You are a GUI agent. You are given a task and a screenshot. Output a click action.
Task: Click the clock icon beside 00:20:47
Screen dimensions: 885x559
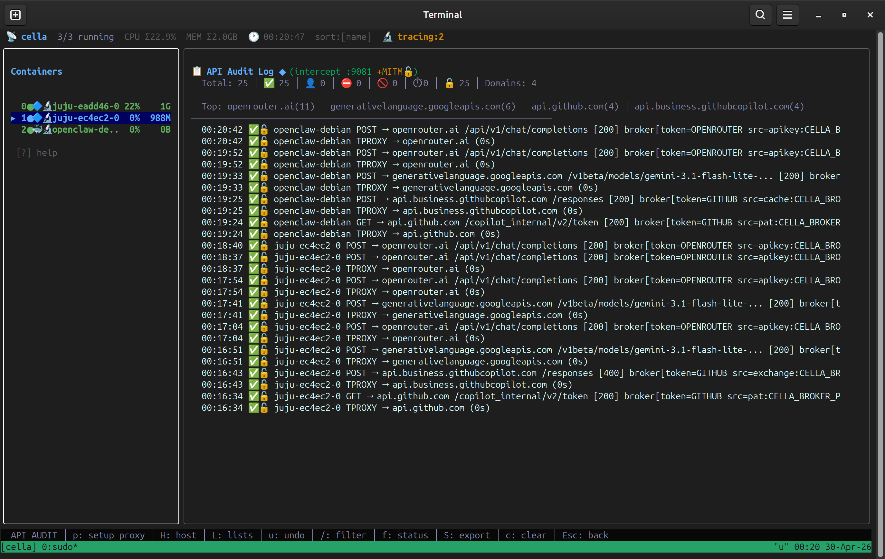(253, 37)
